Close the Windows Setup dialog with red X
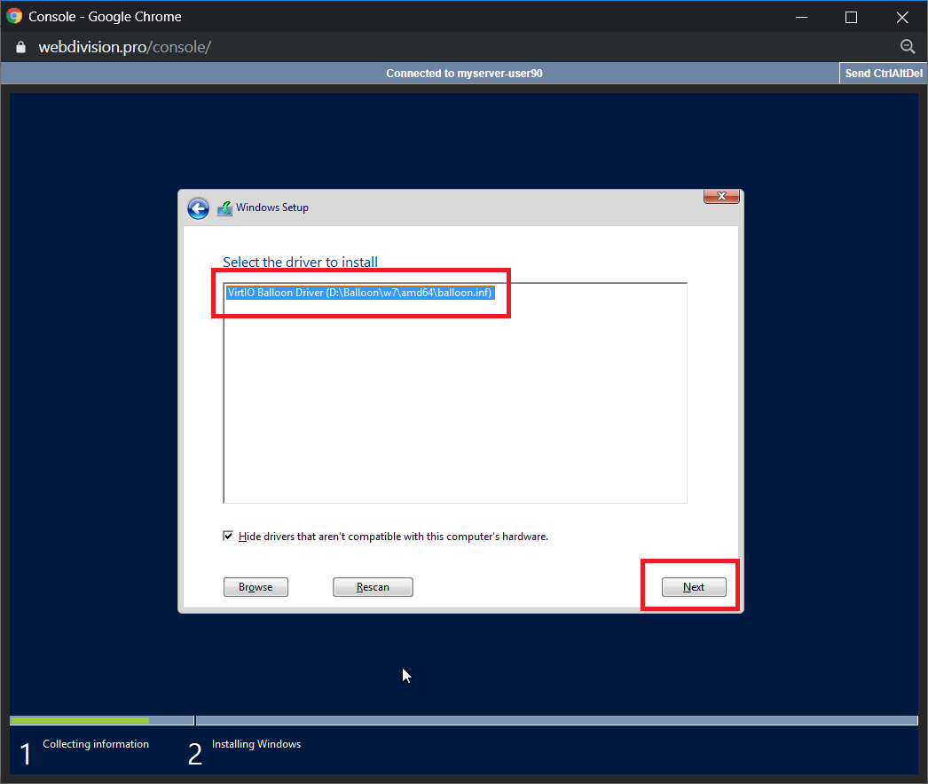 722,196
